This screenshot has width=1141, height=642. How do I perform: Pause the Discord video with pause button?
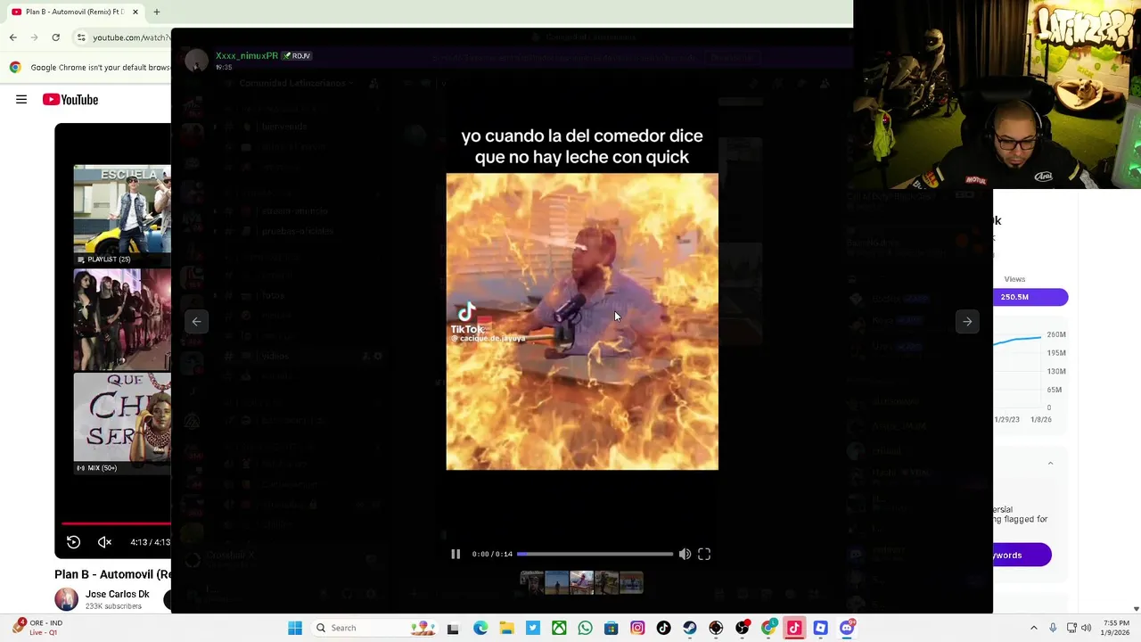click(x=456, y=554)
